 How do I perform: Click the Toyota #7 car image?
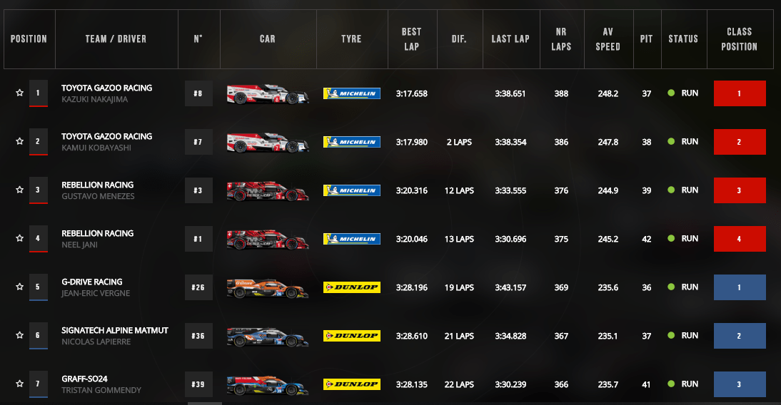click(x=268, y=143)
